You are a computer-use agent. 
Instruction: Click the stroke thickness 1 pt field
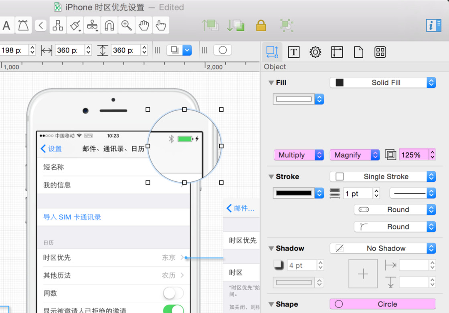358,194
